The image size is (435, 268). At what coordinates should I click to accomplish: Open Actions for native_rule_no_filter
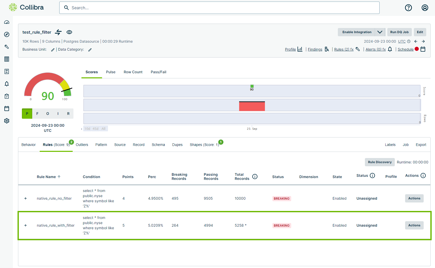click(414, 198)
